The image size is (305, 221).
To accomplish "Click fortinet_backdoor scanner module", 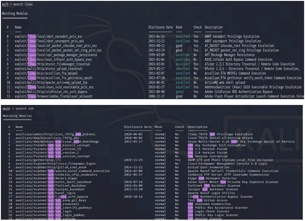I will point(51,186).
